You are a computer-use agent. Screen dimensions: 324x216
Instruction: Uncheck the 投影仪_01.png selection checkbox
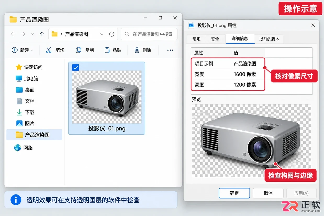[75, 68]
